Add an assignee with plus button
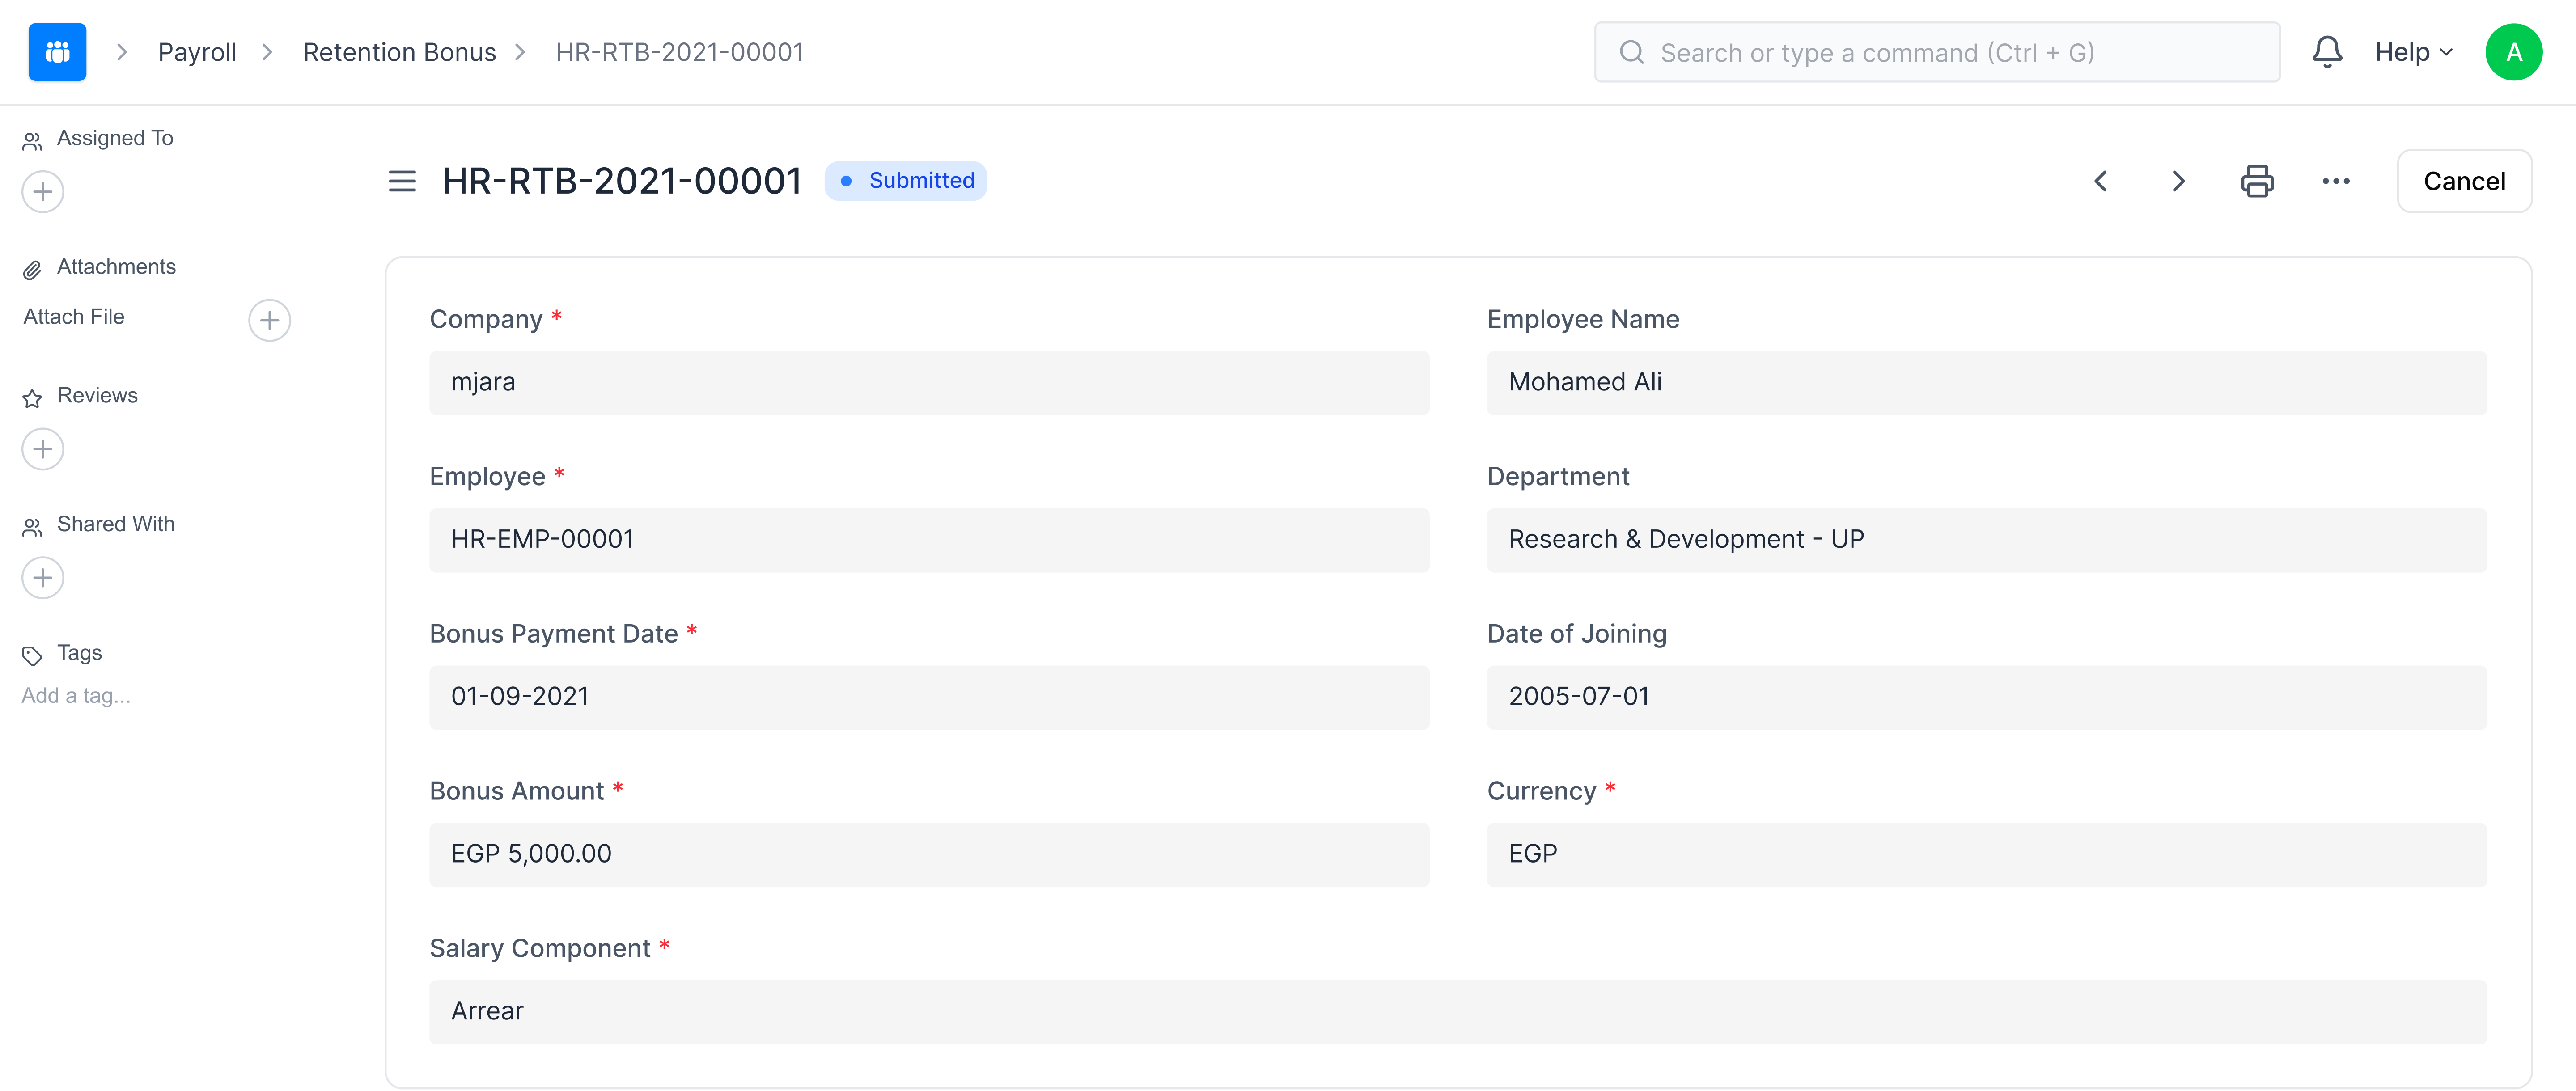 (43, 192)
